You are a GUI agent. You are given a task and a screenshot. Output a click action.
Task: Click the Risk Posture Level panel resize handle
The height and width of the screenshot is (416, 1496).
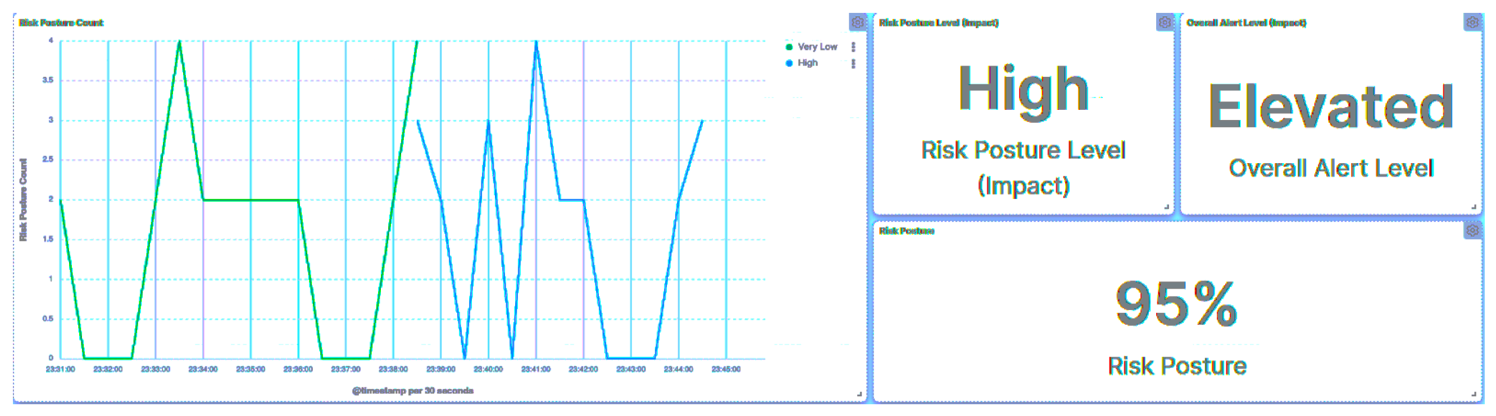click(x=1166, y=207)
